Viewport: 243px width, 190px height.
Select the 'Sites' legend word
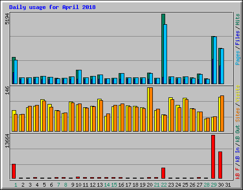(237, 115)
